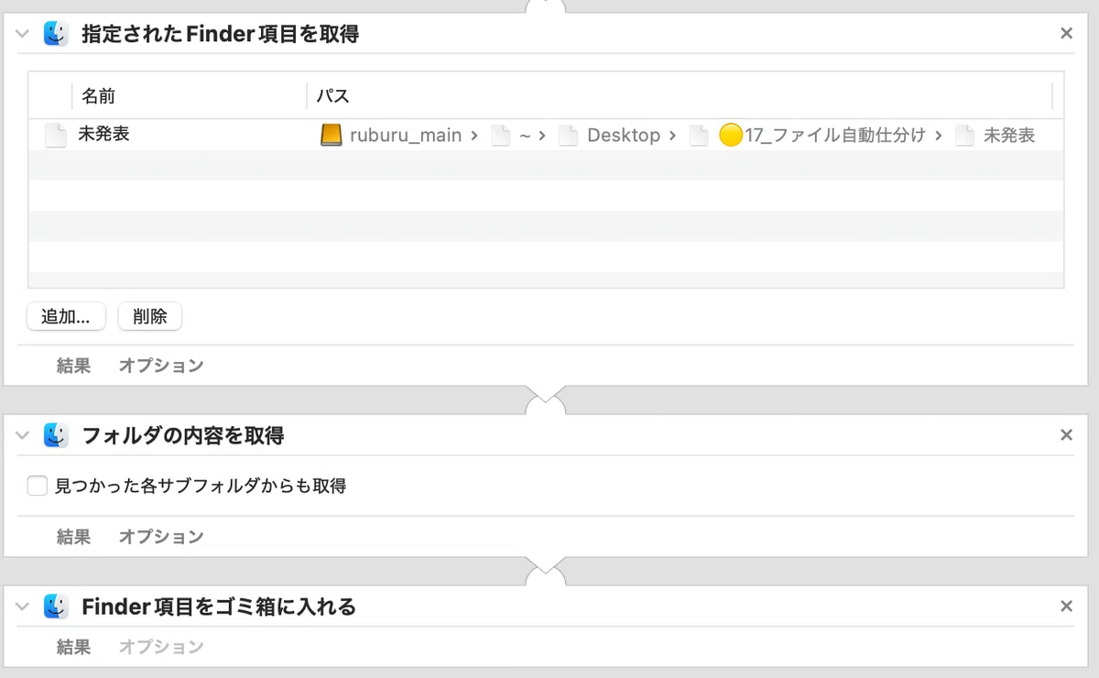
Task: Remove the 指定されたFinder項目を取得 action with X
Action: click(1066, 34)
